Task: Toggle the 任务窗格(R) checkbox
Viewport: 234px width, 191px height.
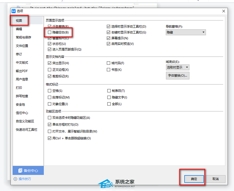Action: point(49,27)
